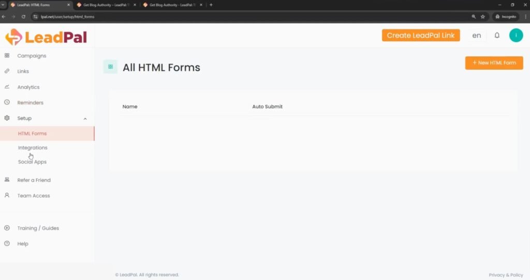Open the tab search dropdown arrow

[3, 5]
